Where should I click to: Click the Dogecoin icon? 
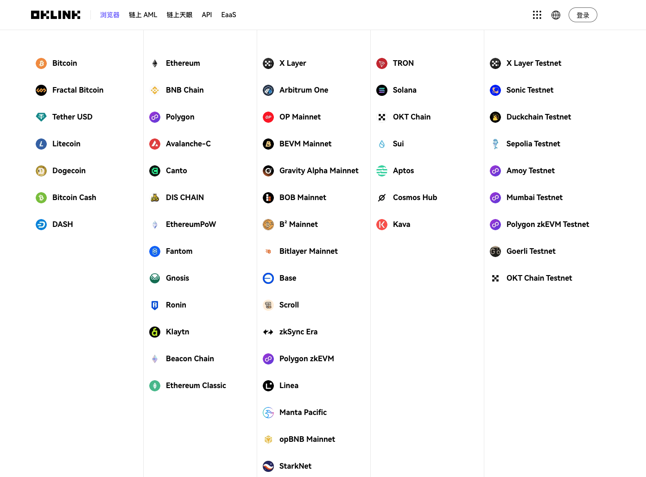[x=41, y=171]
